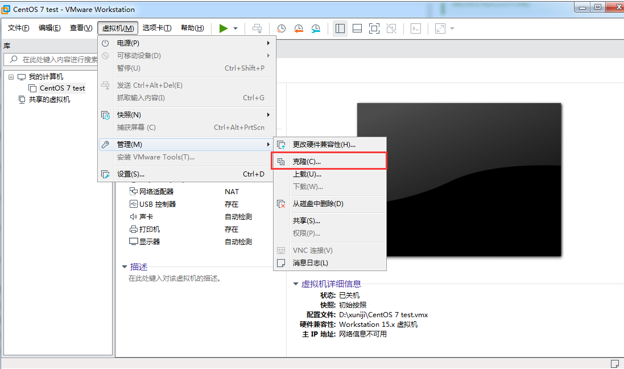The image size is (624, 369).
Task: Click the snapshot icon beside 快照(N)
Action: [105, 115]
